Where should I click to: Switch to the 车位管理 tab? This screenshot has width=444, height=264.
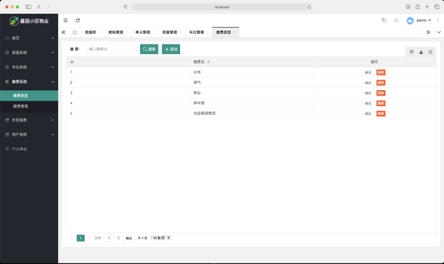point(197,33)
